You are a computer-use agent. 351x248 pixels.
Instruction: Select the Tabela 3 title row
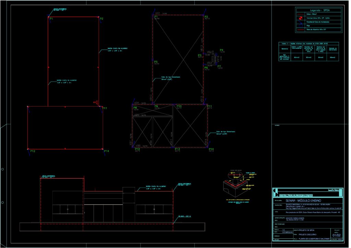(x=308, y=44)
